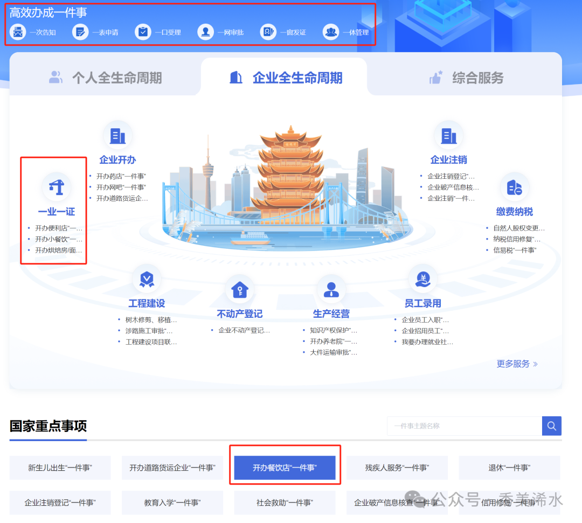Click the 教育入学"一件事" button
The width and height of the screenshot is (582, 523).
coord(172,503)
